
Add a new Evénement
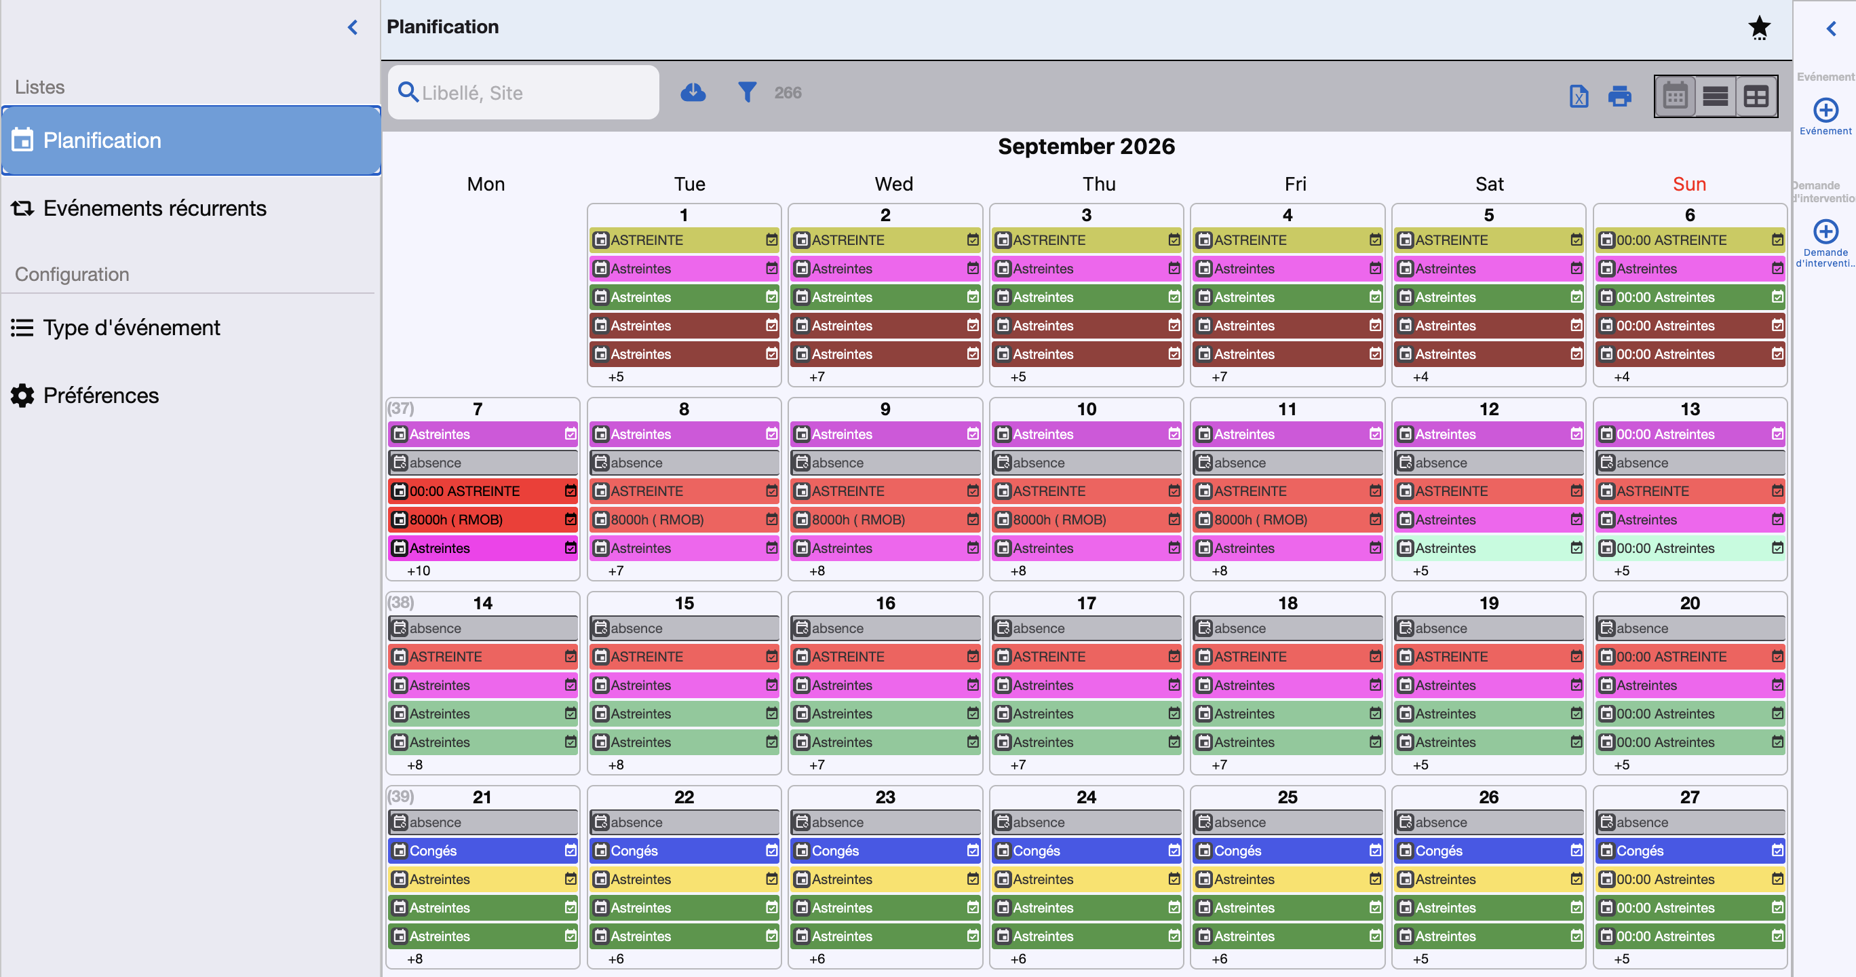point(1825,116)
